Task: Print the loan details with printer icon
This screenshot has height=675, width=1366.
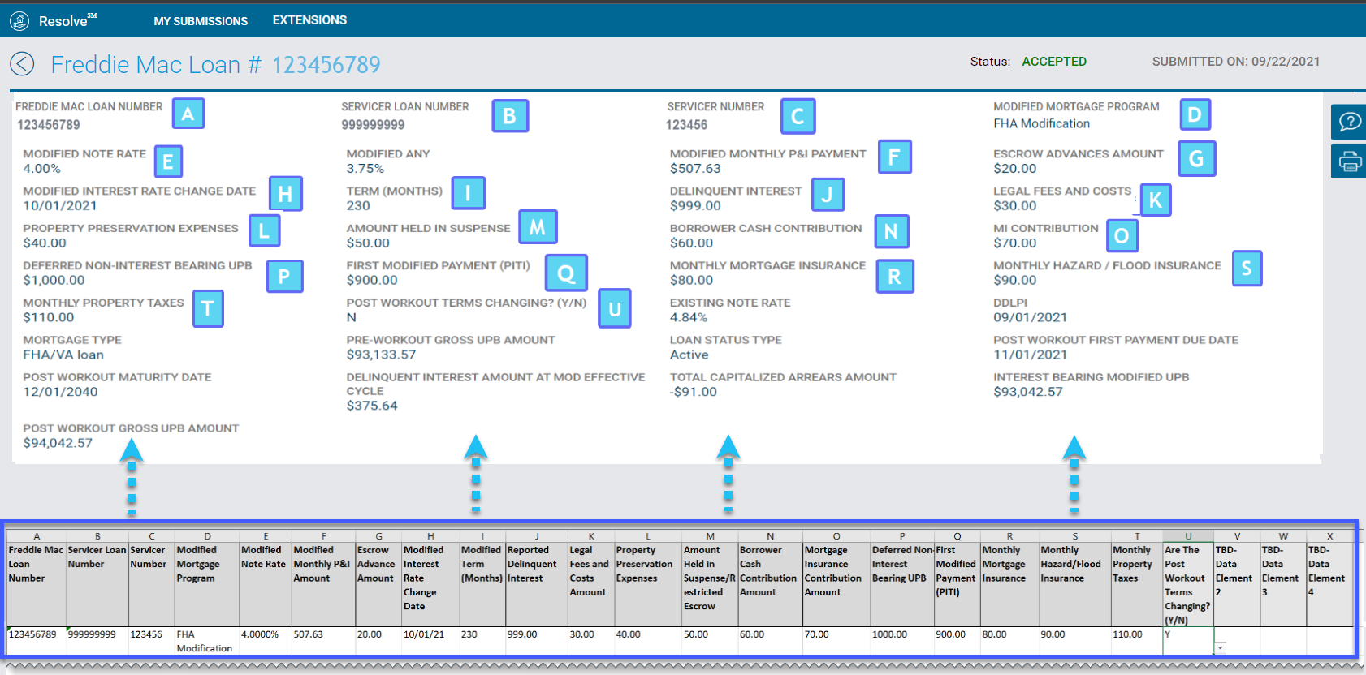Action: click(x=1350, y=161)
